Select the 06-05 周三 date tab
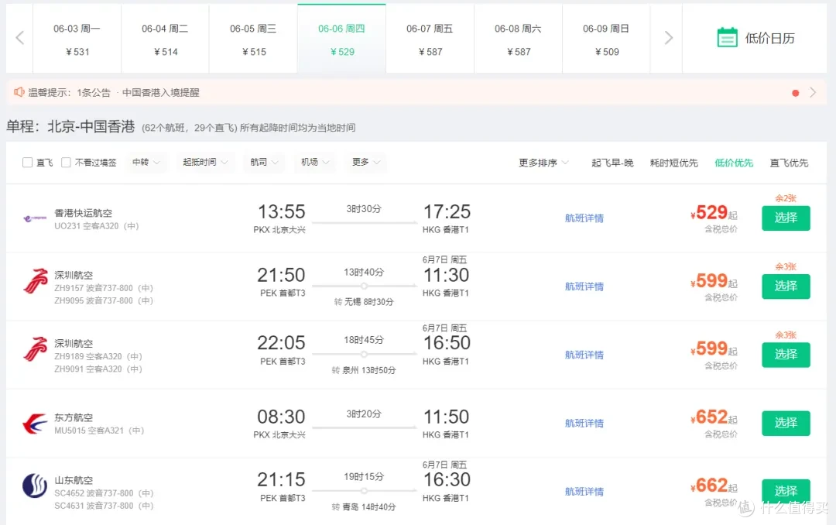Image resolution: width=836 pixels, height=525 pixels. (253, 39)
